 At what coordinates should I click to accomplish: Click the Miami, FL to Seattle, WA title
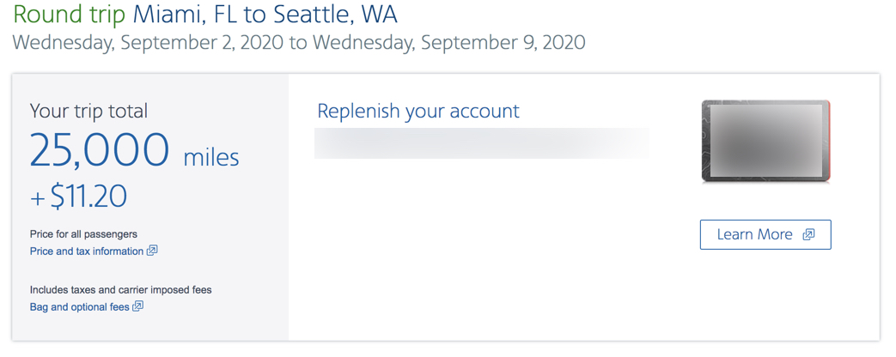pos(265,15)
